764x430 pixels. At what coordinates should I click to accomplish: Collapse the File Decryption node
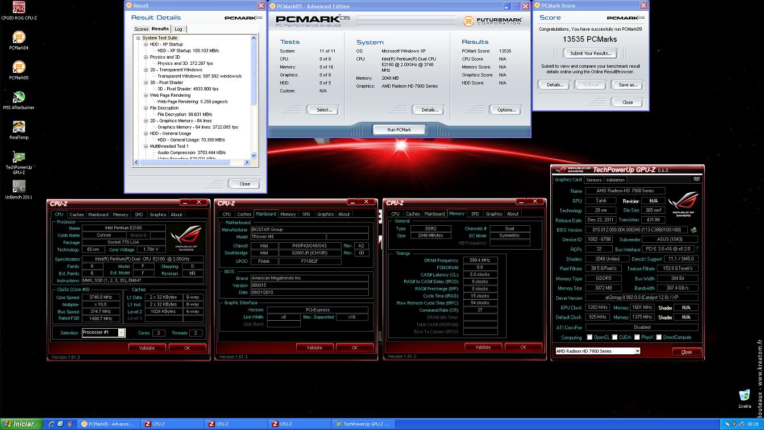pos(146,108)
